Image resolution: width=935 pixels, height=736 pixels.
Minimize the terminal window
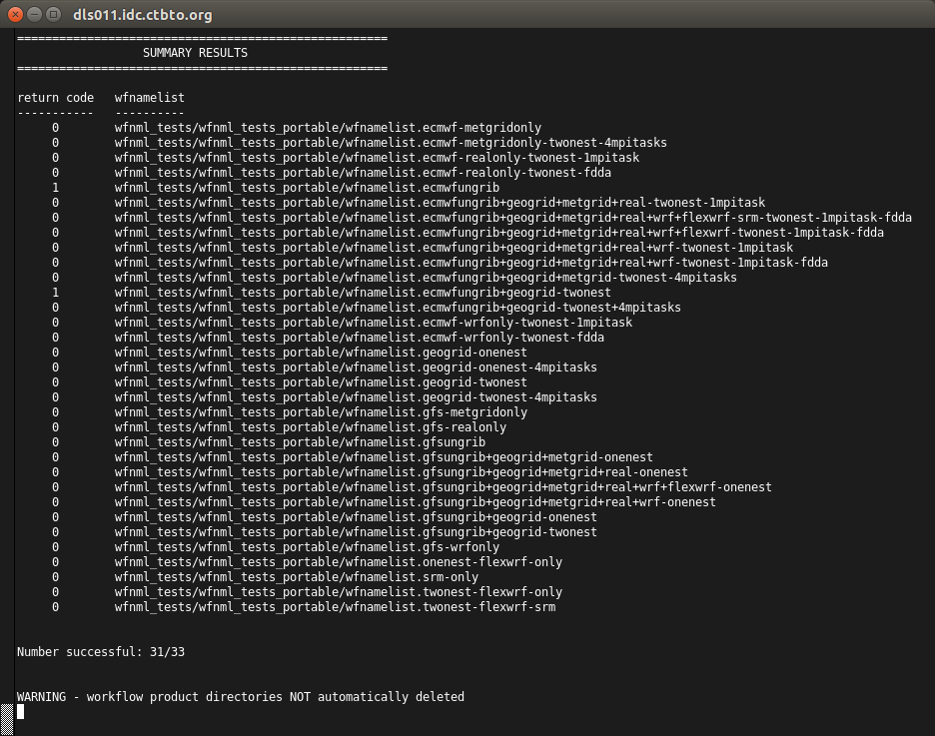pyautogui.click(x=35, y=14)
